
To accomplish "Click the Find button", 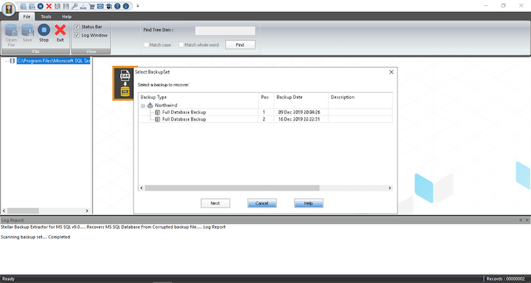I will point(240,45).
